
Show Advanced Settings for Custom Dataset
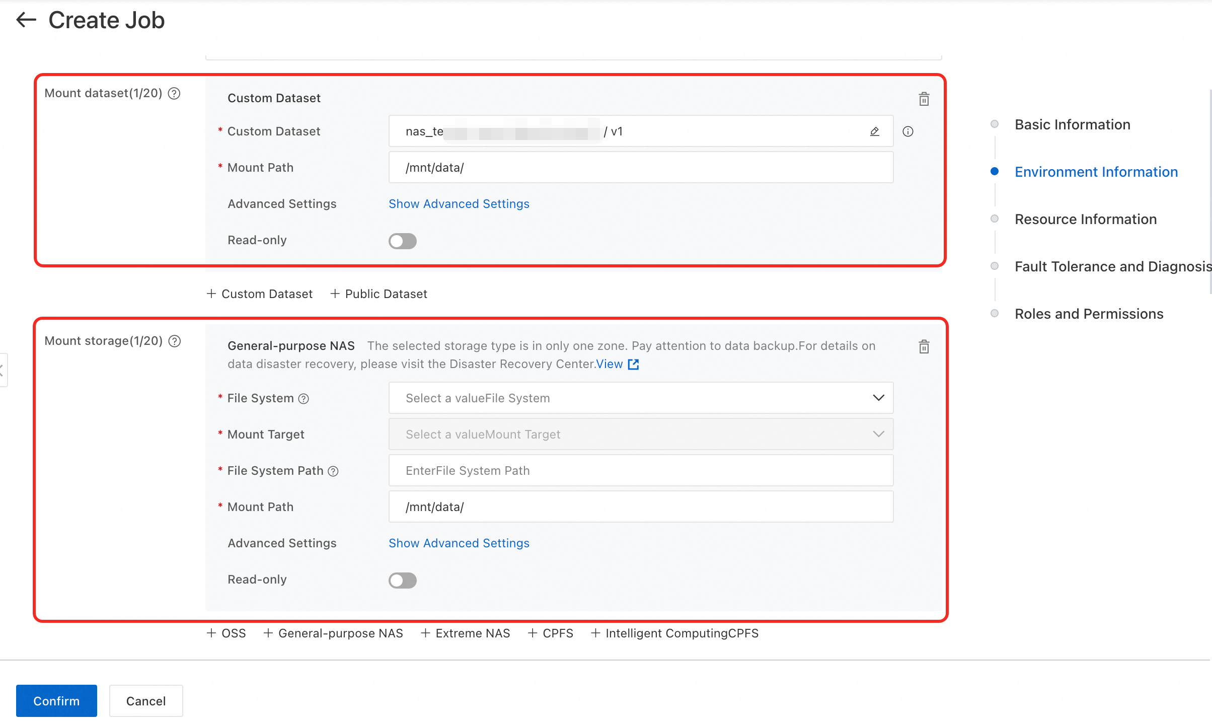coord(459,204)
